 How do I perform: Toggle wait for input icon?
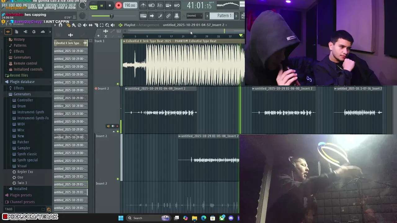pyautogui.click(x=151, y=5)
